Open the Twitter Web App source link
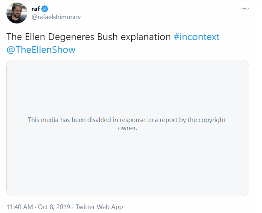262x213 pixels. pyautogui.click(x=99, y=207)
